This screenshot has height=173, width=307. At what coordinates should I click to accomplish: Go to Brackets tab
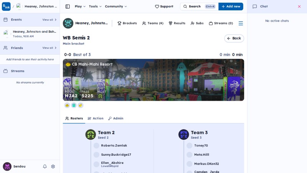127,23
